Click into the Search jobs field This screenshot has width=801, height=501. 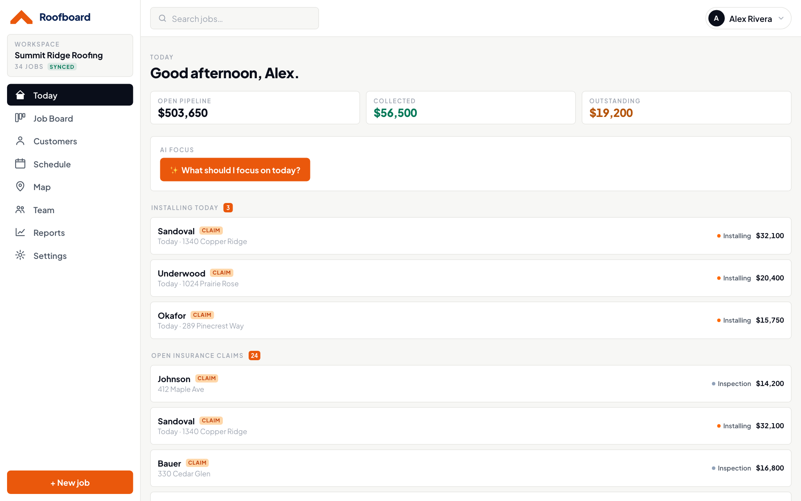[x=235, y=18]
